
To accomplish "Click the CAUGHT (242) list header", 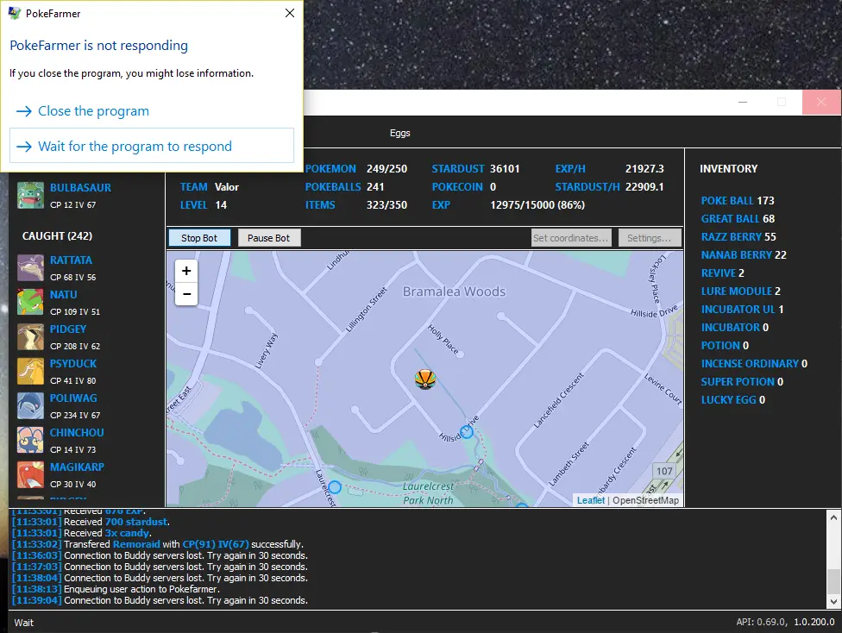I will 57,235.
